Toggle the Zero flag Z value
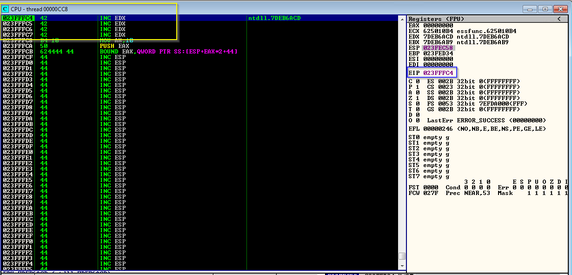 pos(418,98)
